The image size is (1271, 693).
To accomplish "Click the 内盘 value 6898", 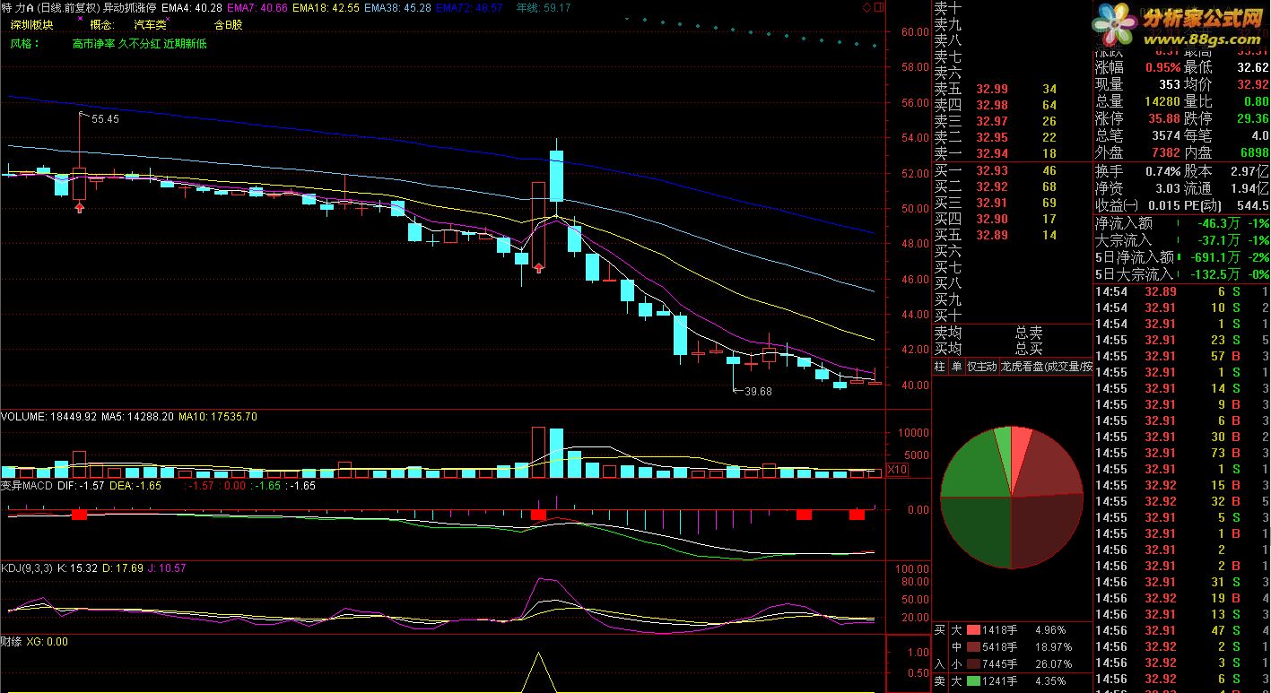I will click(x=1254, y=153).
